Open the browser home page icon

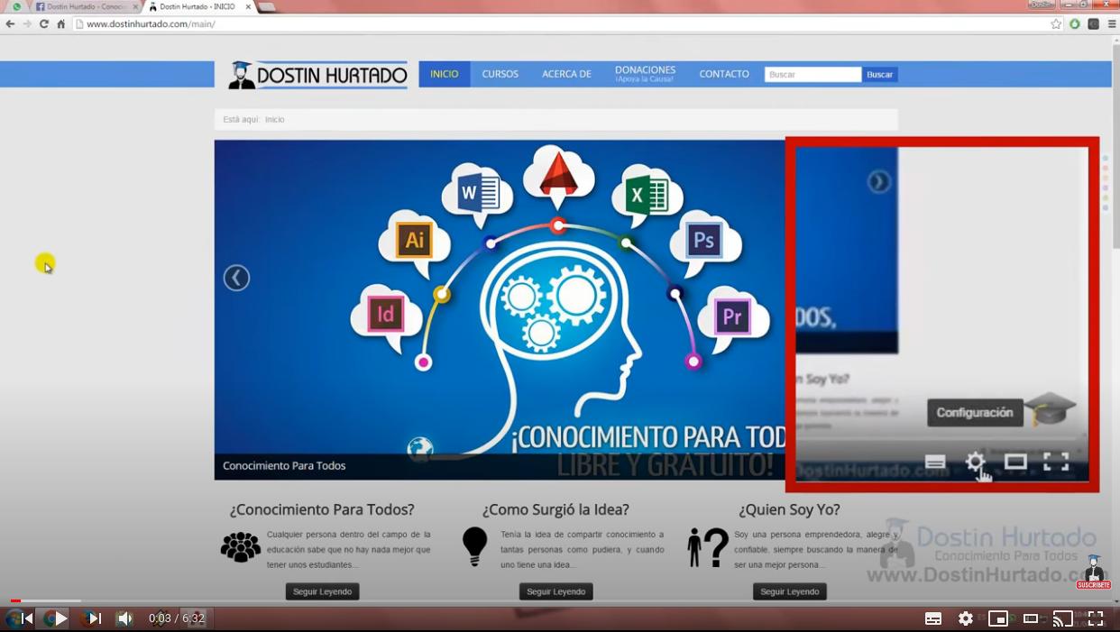61,24
